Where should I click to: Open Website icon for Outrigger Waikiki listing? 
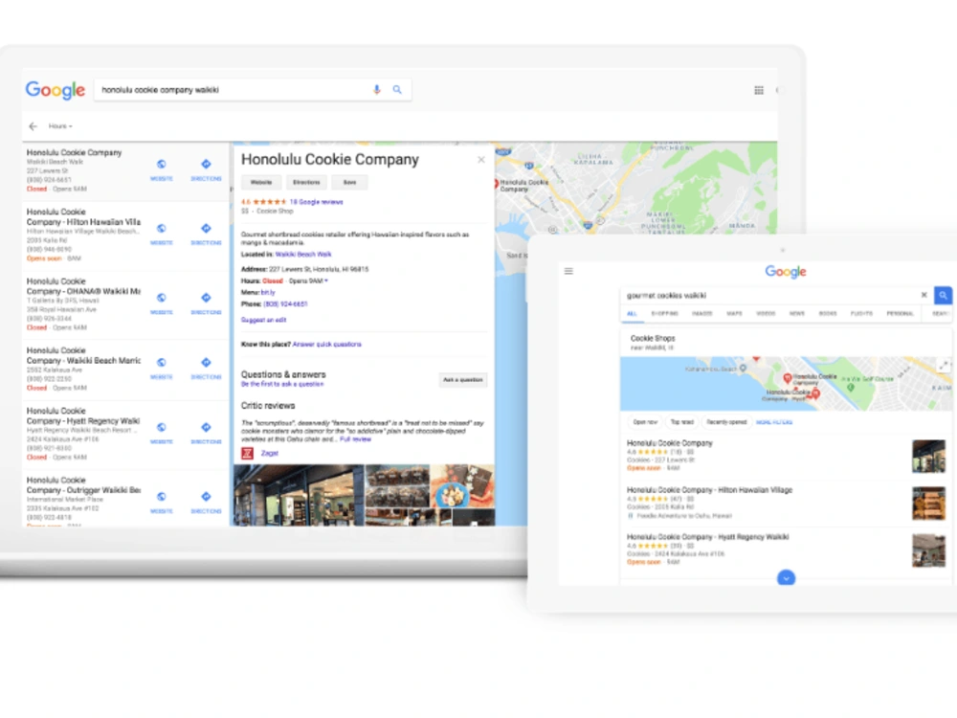point(161,496)
